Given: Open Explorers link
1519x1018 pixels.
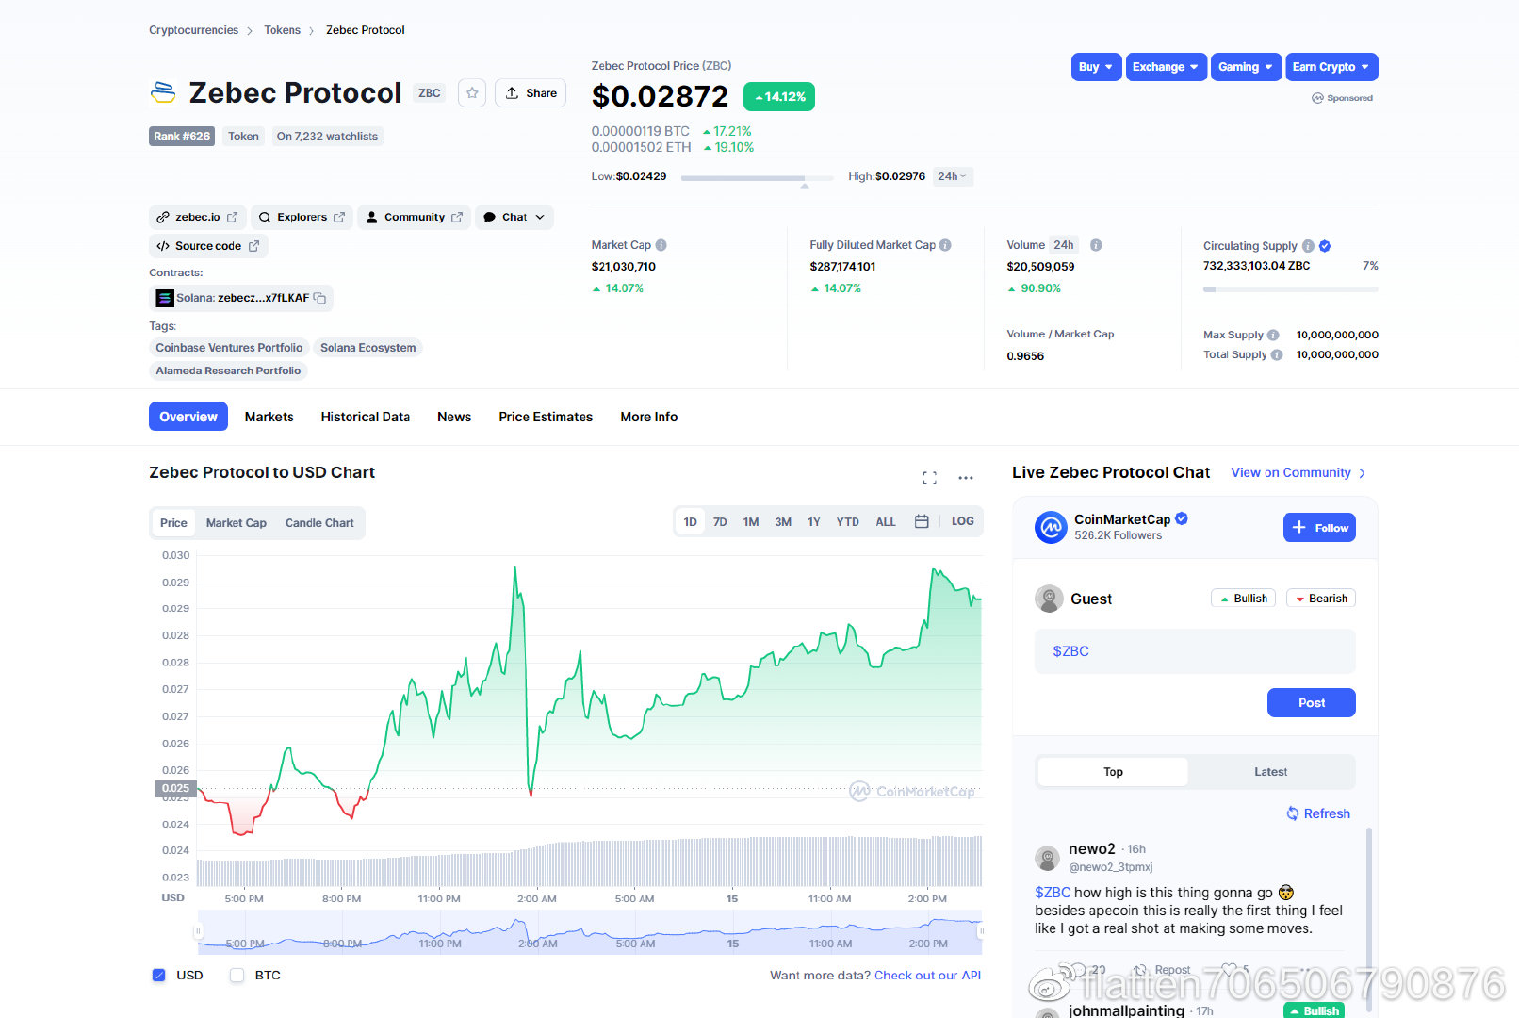Looking at the screenshot, I should [302, 217].
